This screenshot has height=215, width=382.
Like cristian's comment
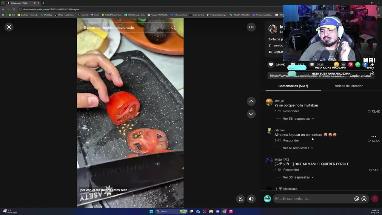pos(369,141)
